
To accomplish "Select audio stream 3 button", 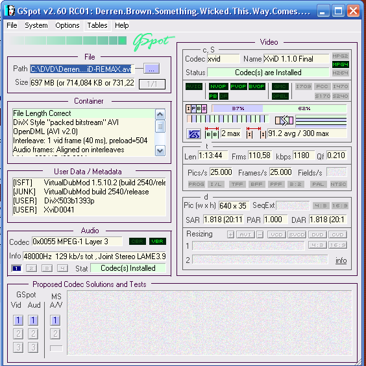I will 47,268.
